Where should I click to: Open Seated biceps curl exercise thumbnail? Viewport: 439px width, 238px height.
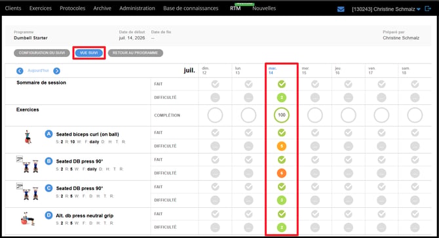(28, 137)
